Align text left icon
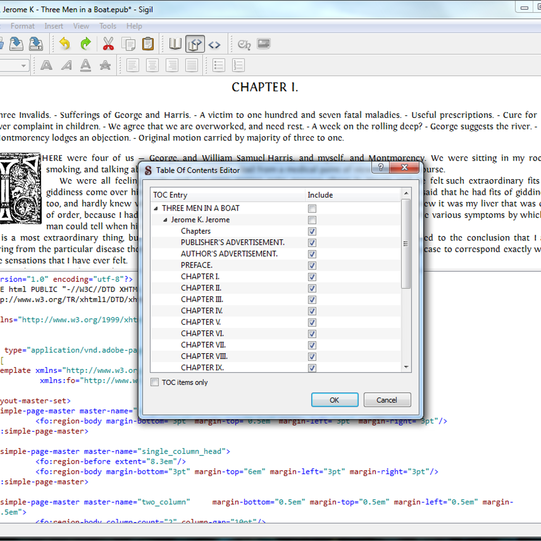Viewport: 541px width, 541px height. point(133,65)
